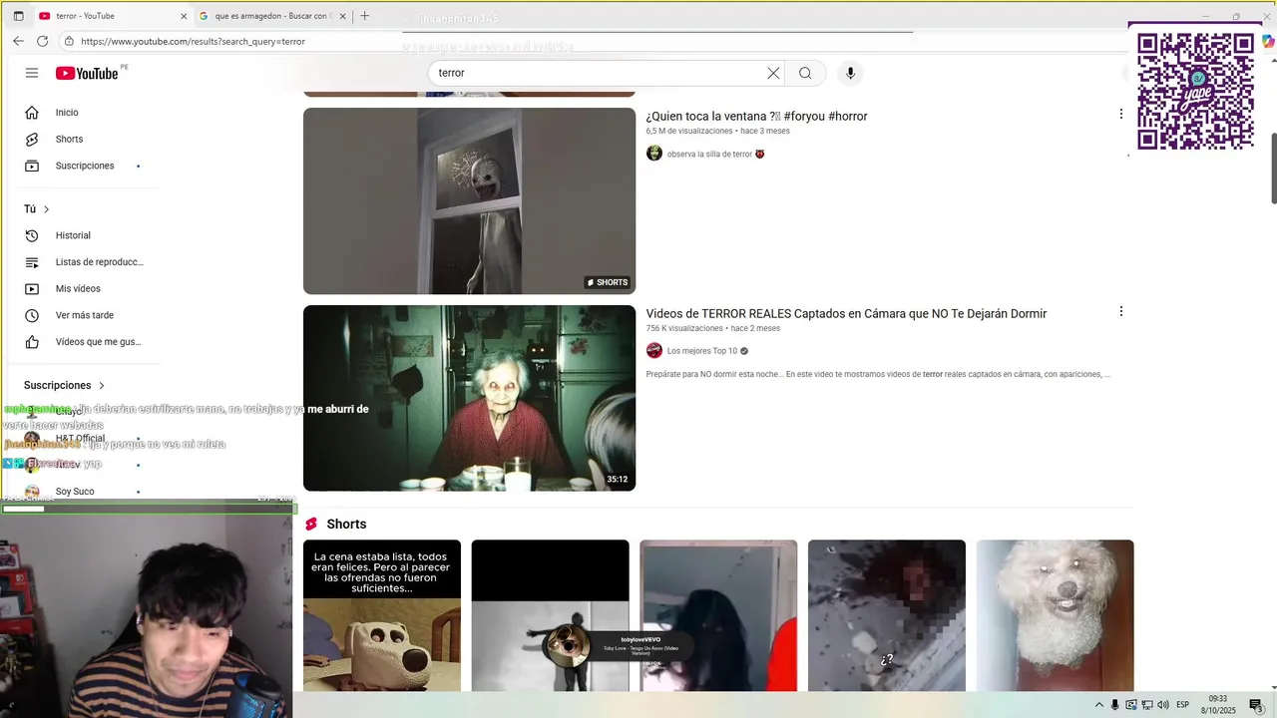Click the video description snippet 'Prepárate para NO dormir'
Viewport: 1277px width, 718px height.
click(x=878, y=374)
